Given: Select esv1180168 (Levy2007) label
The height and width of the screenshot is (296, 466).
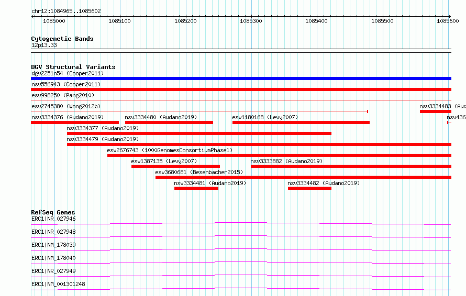Looking at the screenshot, I should point(265,117).
